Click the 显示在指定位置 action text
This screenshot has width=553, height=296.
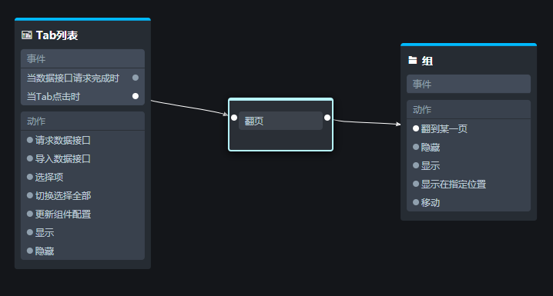[x=454, y=184]
